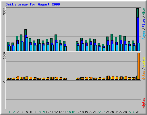Click the 3307 y-axis maximum value

[x=4, y=11]
